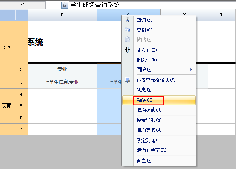Choose 取消导航(M) menu entry
Screen dimensions: 236x169
[159, 130]
